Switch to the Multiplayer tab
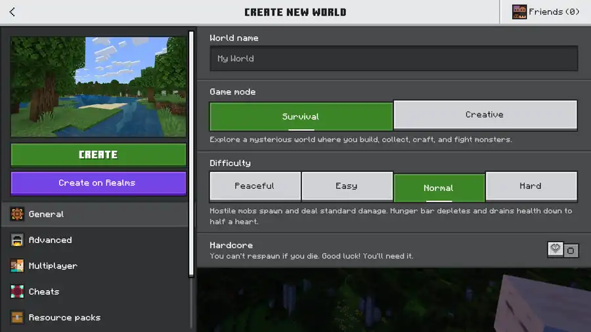 click(53, 266)
